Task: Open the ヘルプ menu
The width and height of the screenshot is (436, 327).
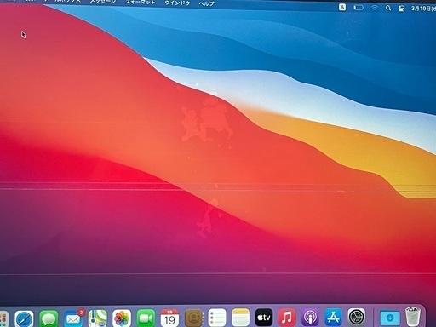Action: (x=206, y=3)
